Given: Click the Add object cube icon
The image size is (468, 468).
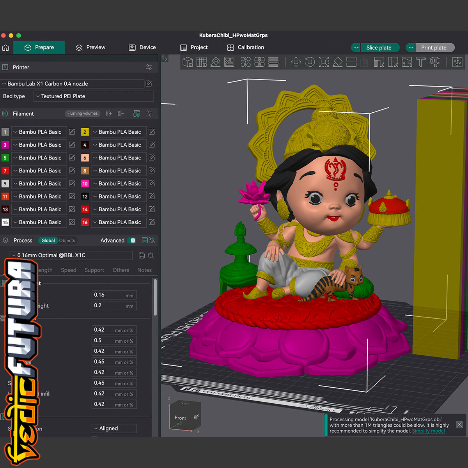Looking at the screenshot, I should click(x=188, y=62).
